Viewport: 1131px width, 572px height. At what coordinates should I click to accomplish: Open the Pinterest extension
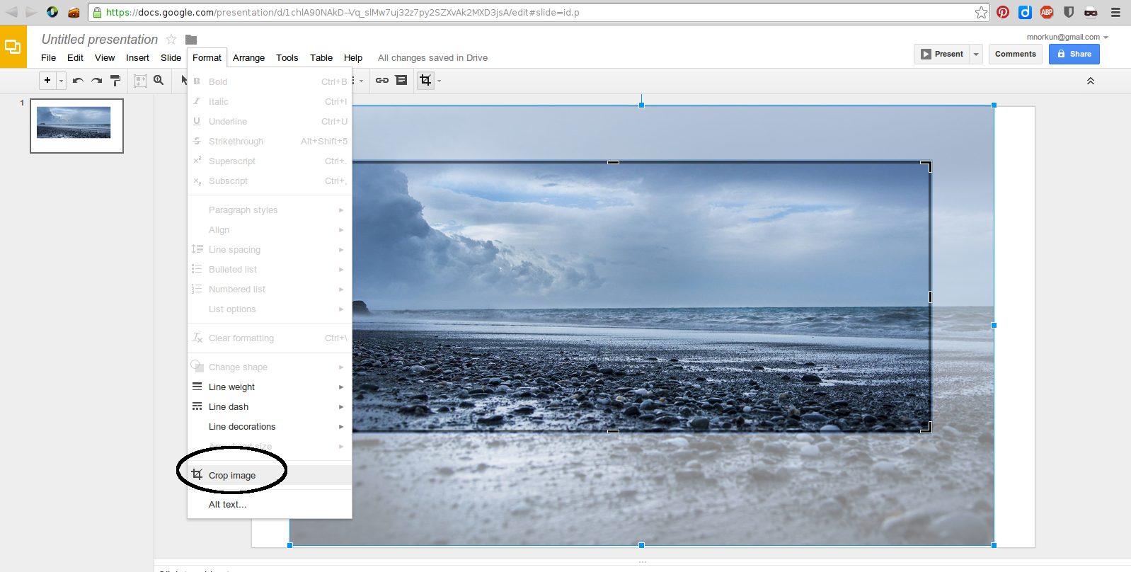1003,12
